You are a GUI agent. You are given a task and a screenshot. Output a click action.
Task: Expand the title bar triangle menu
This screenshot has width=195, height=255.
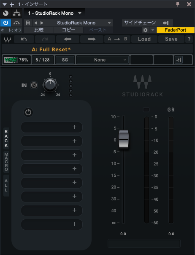pos(5,4)
